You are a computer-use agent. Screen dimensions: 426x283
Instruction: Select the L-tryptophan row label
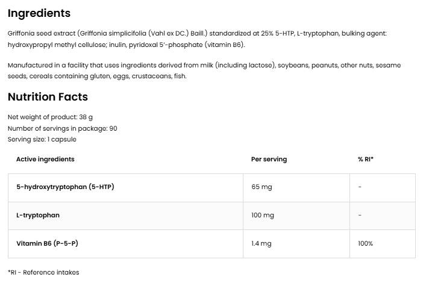[x=38, y=216]
